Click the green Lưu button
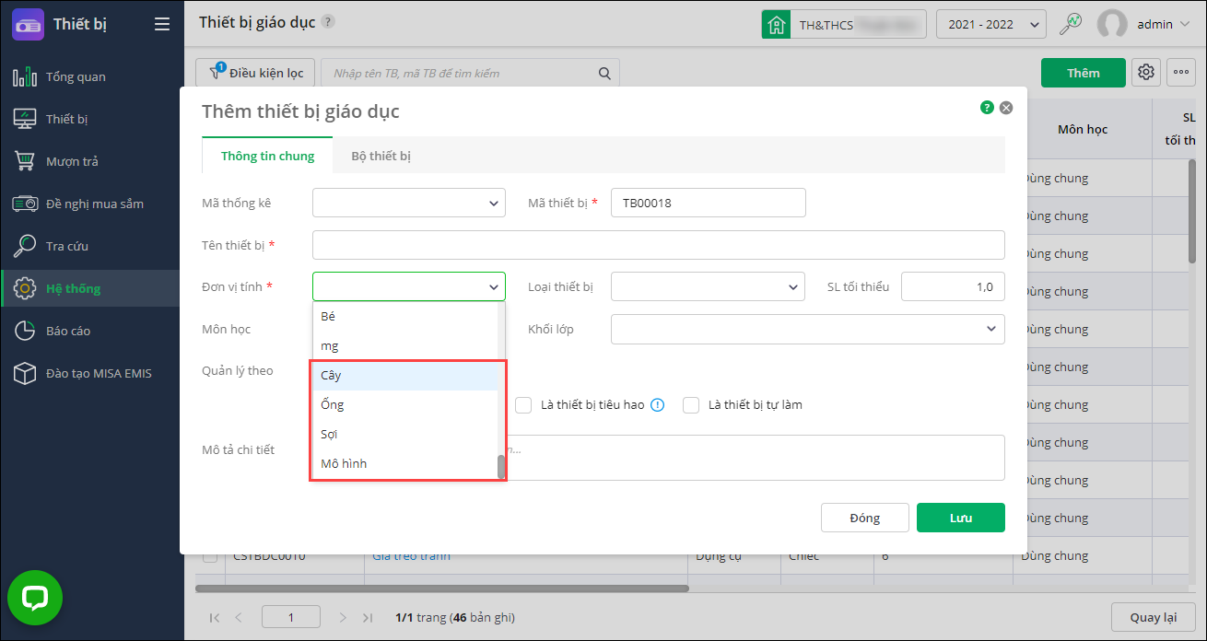This screenshot has height=641, width=1207. [x=961, y=518]
